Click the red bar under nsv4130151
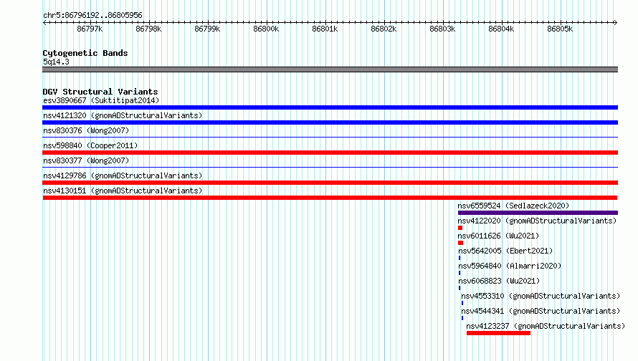This screenshot has width=638, height=361. click(x=330, y=198)
